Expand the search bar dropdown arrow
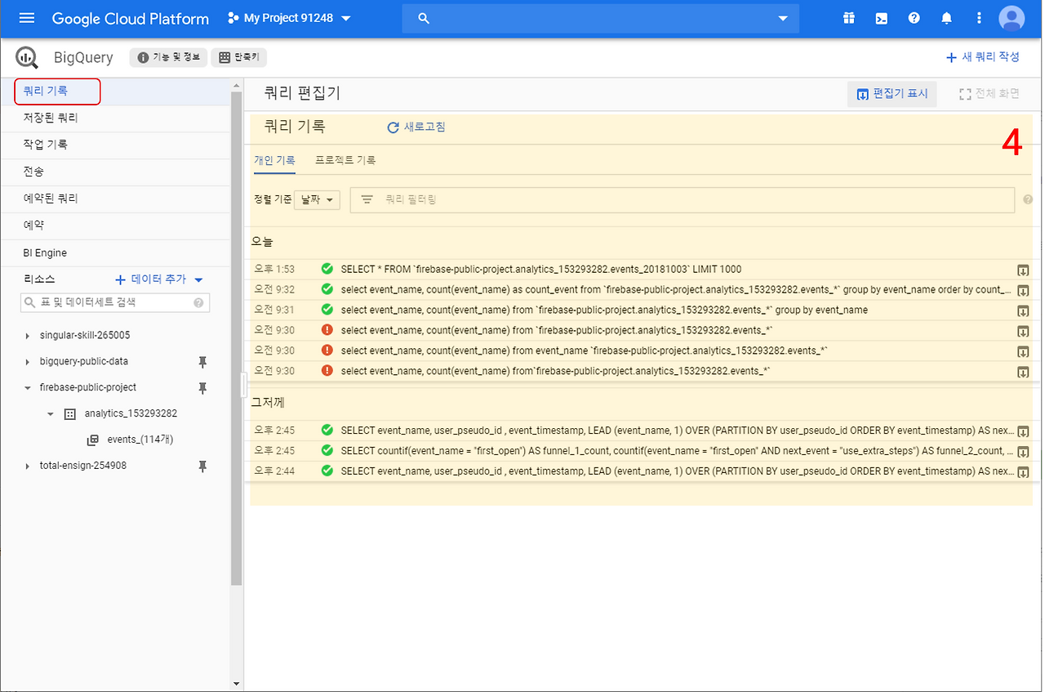The image size is (1045, 692). point(784,18)
